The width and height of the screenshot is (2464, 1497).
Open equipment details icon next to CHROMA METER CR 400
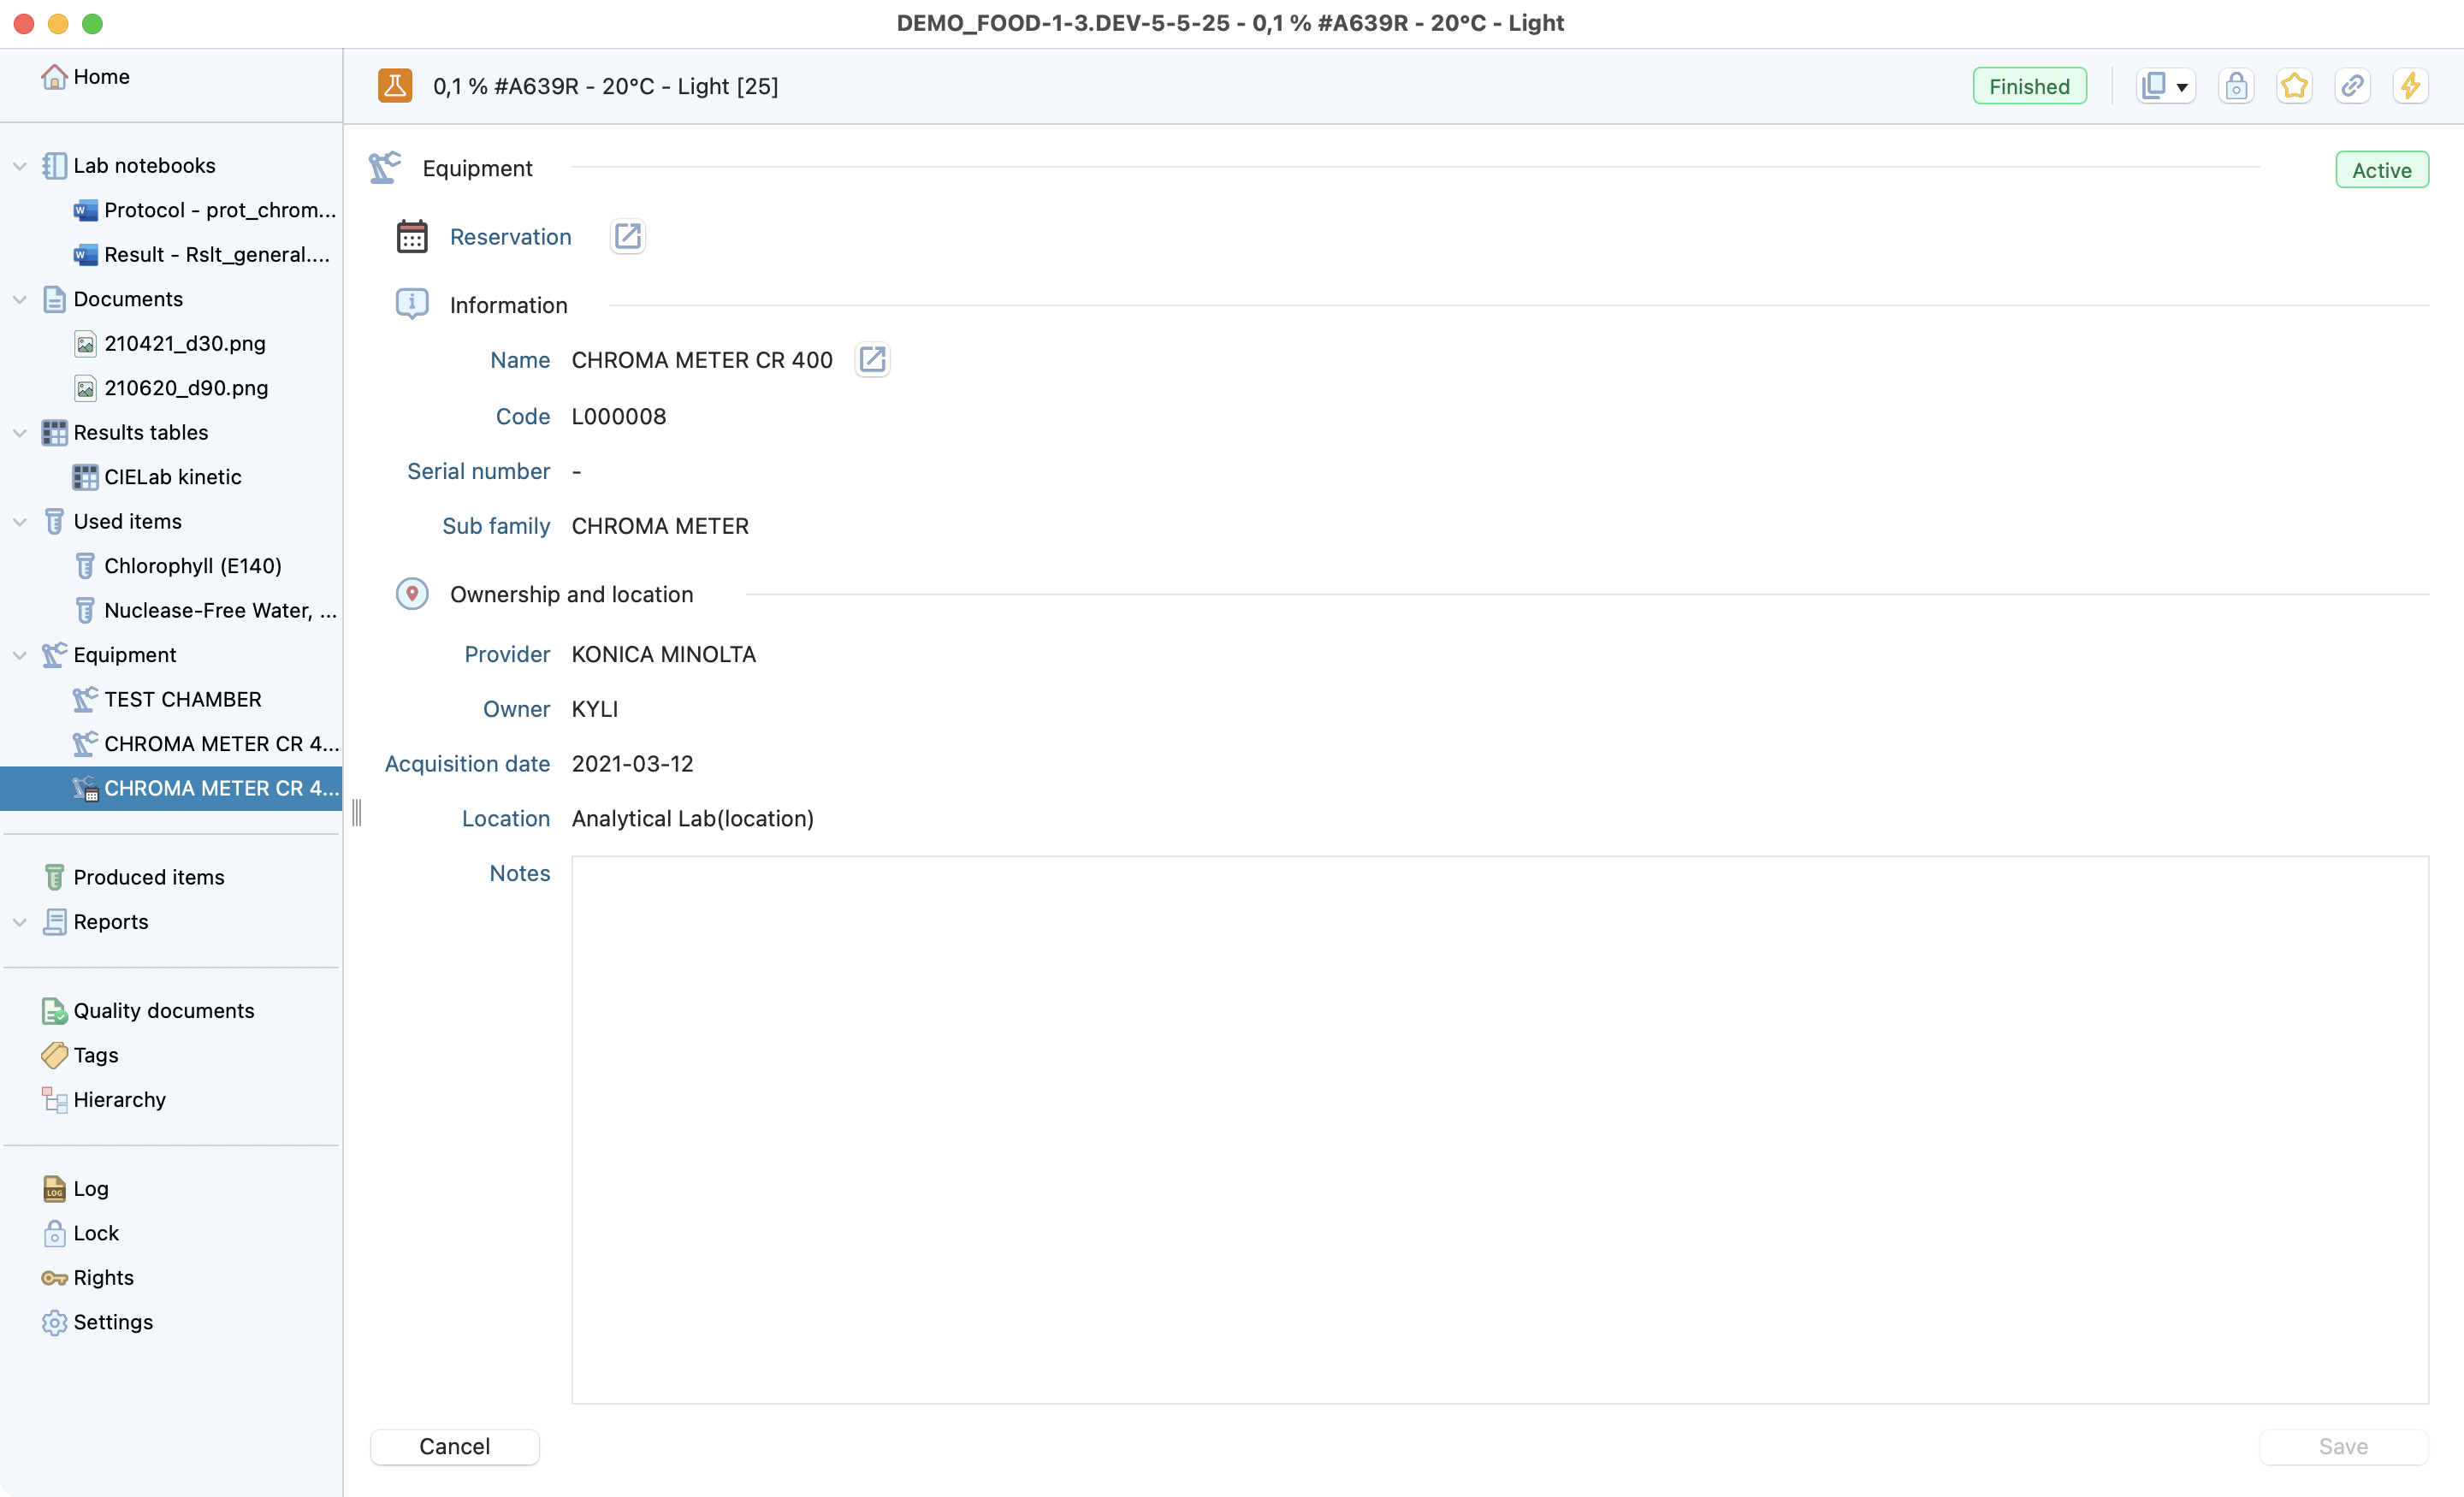point(872,360)
